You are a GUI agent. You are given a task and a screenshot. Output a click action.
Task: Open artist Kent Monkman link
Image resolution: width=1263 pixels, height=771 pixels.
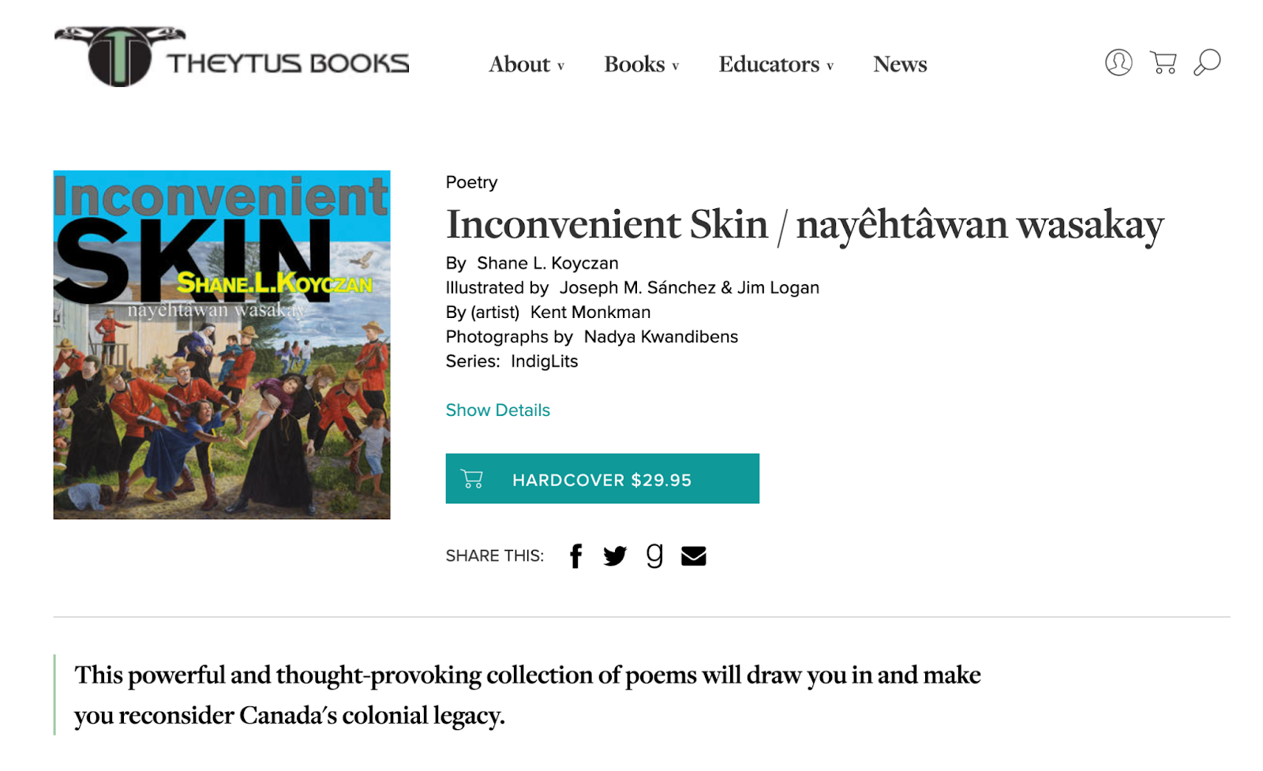(x=590, y=313)
